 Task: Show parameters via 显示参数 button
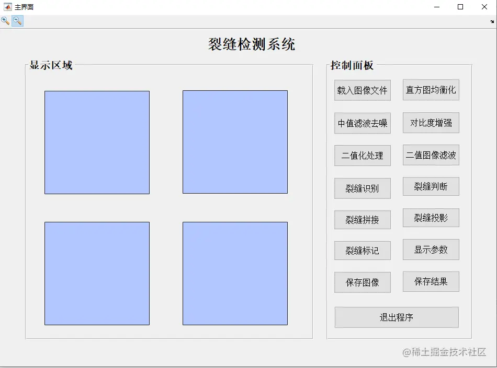(431, 250)
